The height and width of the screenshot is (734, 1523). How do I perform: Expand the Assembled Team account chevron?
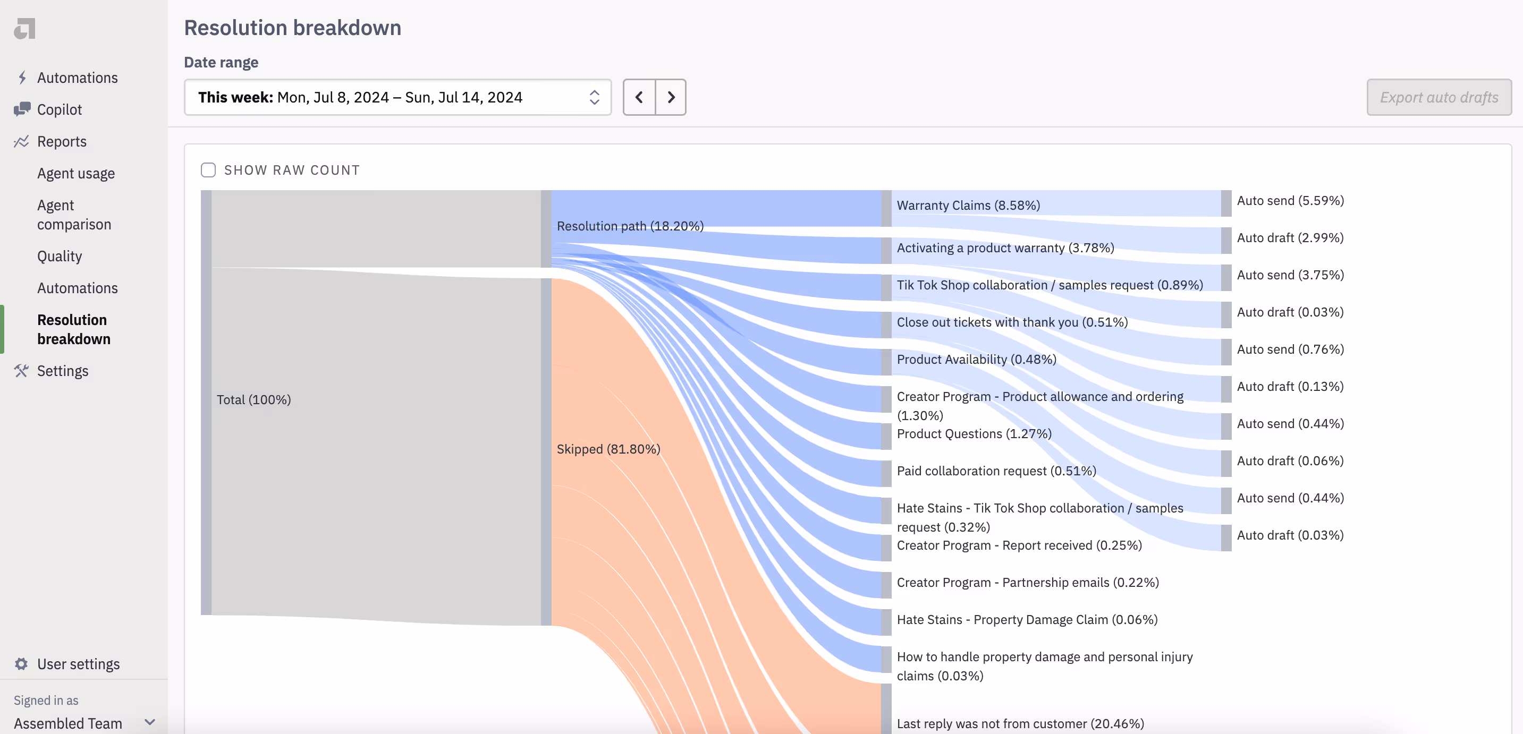coord(149,722)
